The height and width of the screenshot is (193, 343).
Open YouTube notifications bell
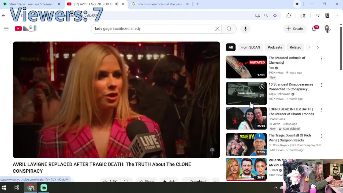314,29
